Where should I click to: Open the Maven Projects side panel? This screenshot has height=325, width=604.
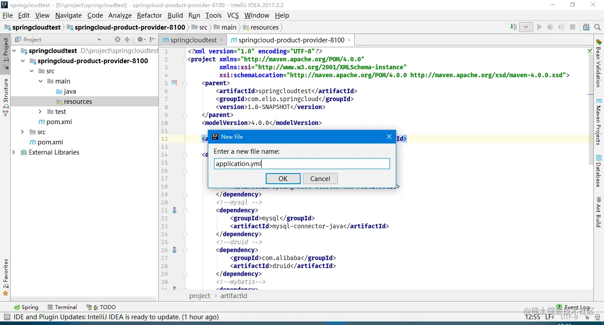coord(599,122)
